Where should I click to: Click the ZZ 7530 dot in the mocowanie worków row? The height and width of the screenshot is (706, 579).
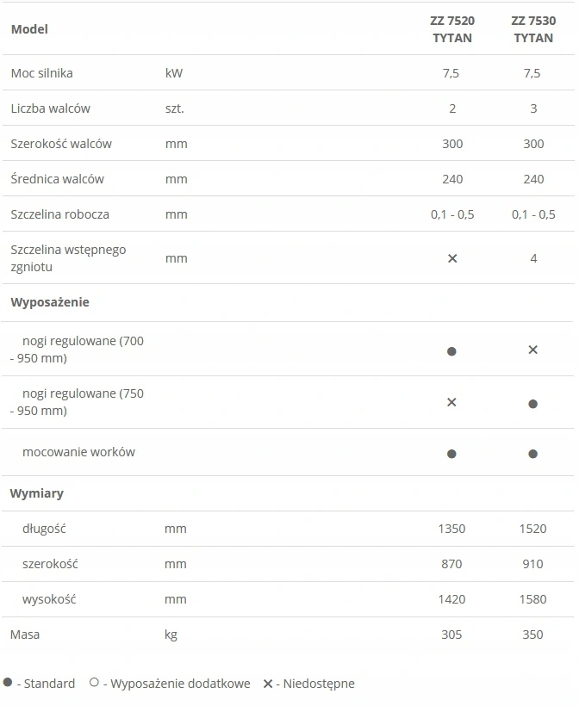(x=532, y=453)
